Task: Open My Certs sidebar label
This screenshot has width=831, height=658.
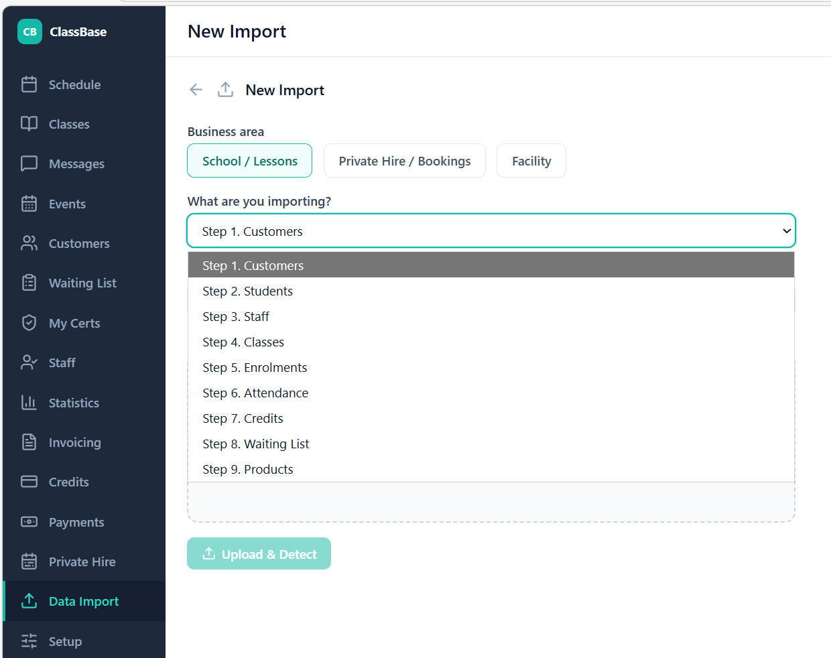Action: pos(74,323)
